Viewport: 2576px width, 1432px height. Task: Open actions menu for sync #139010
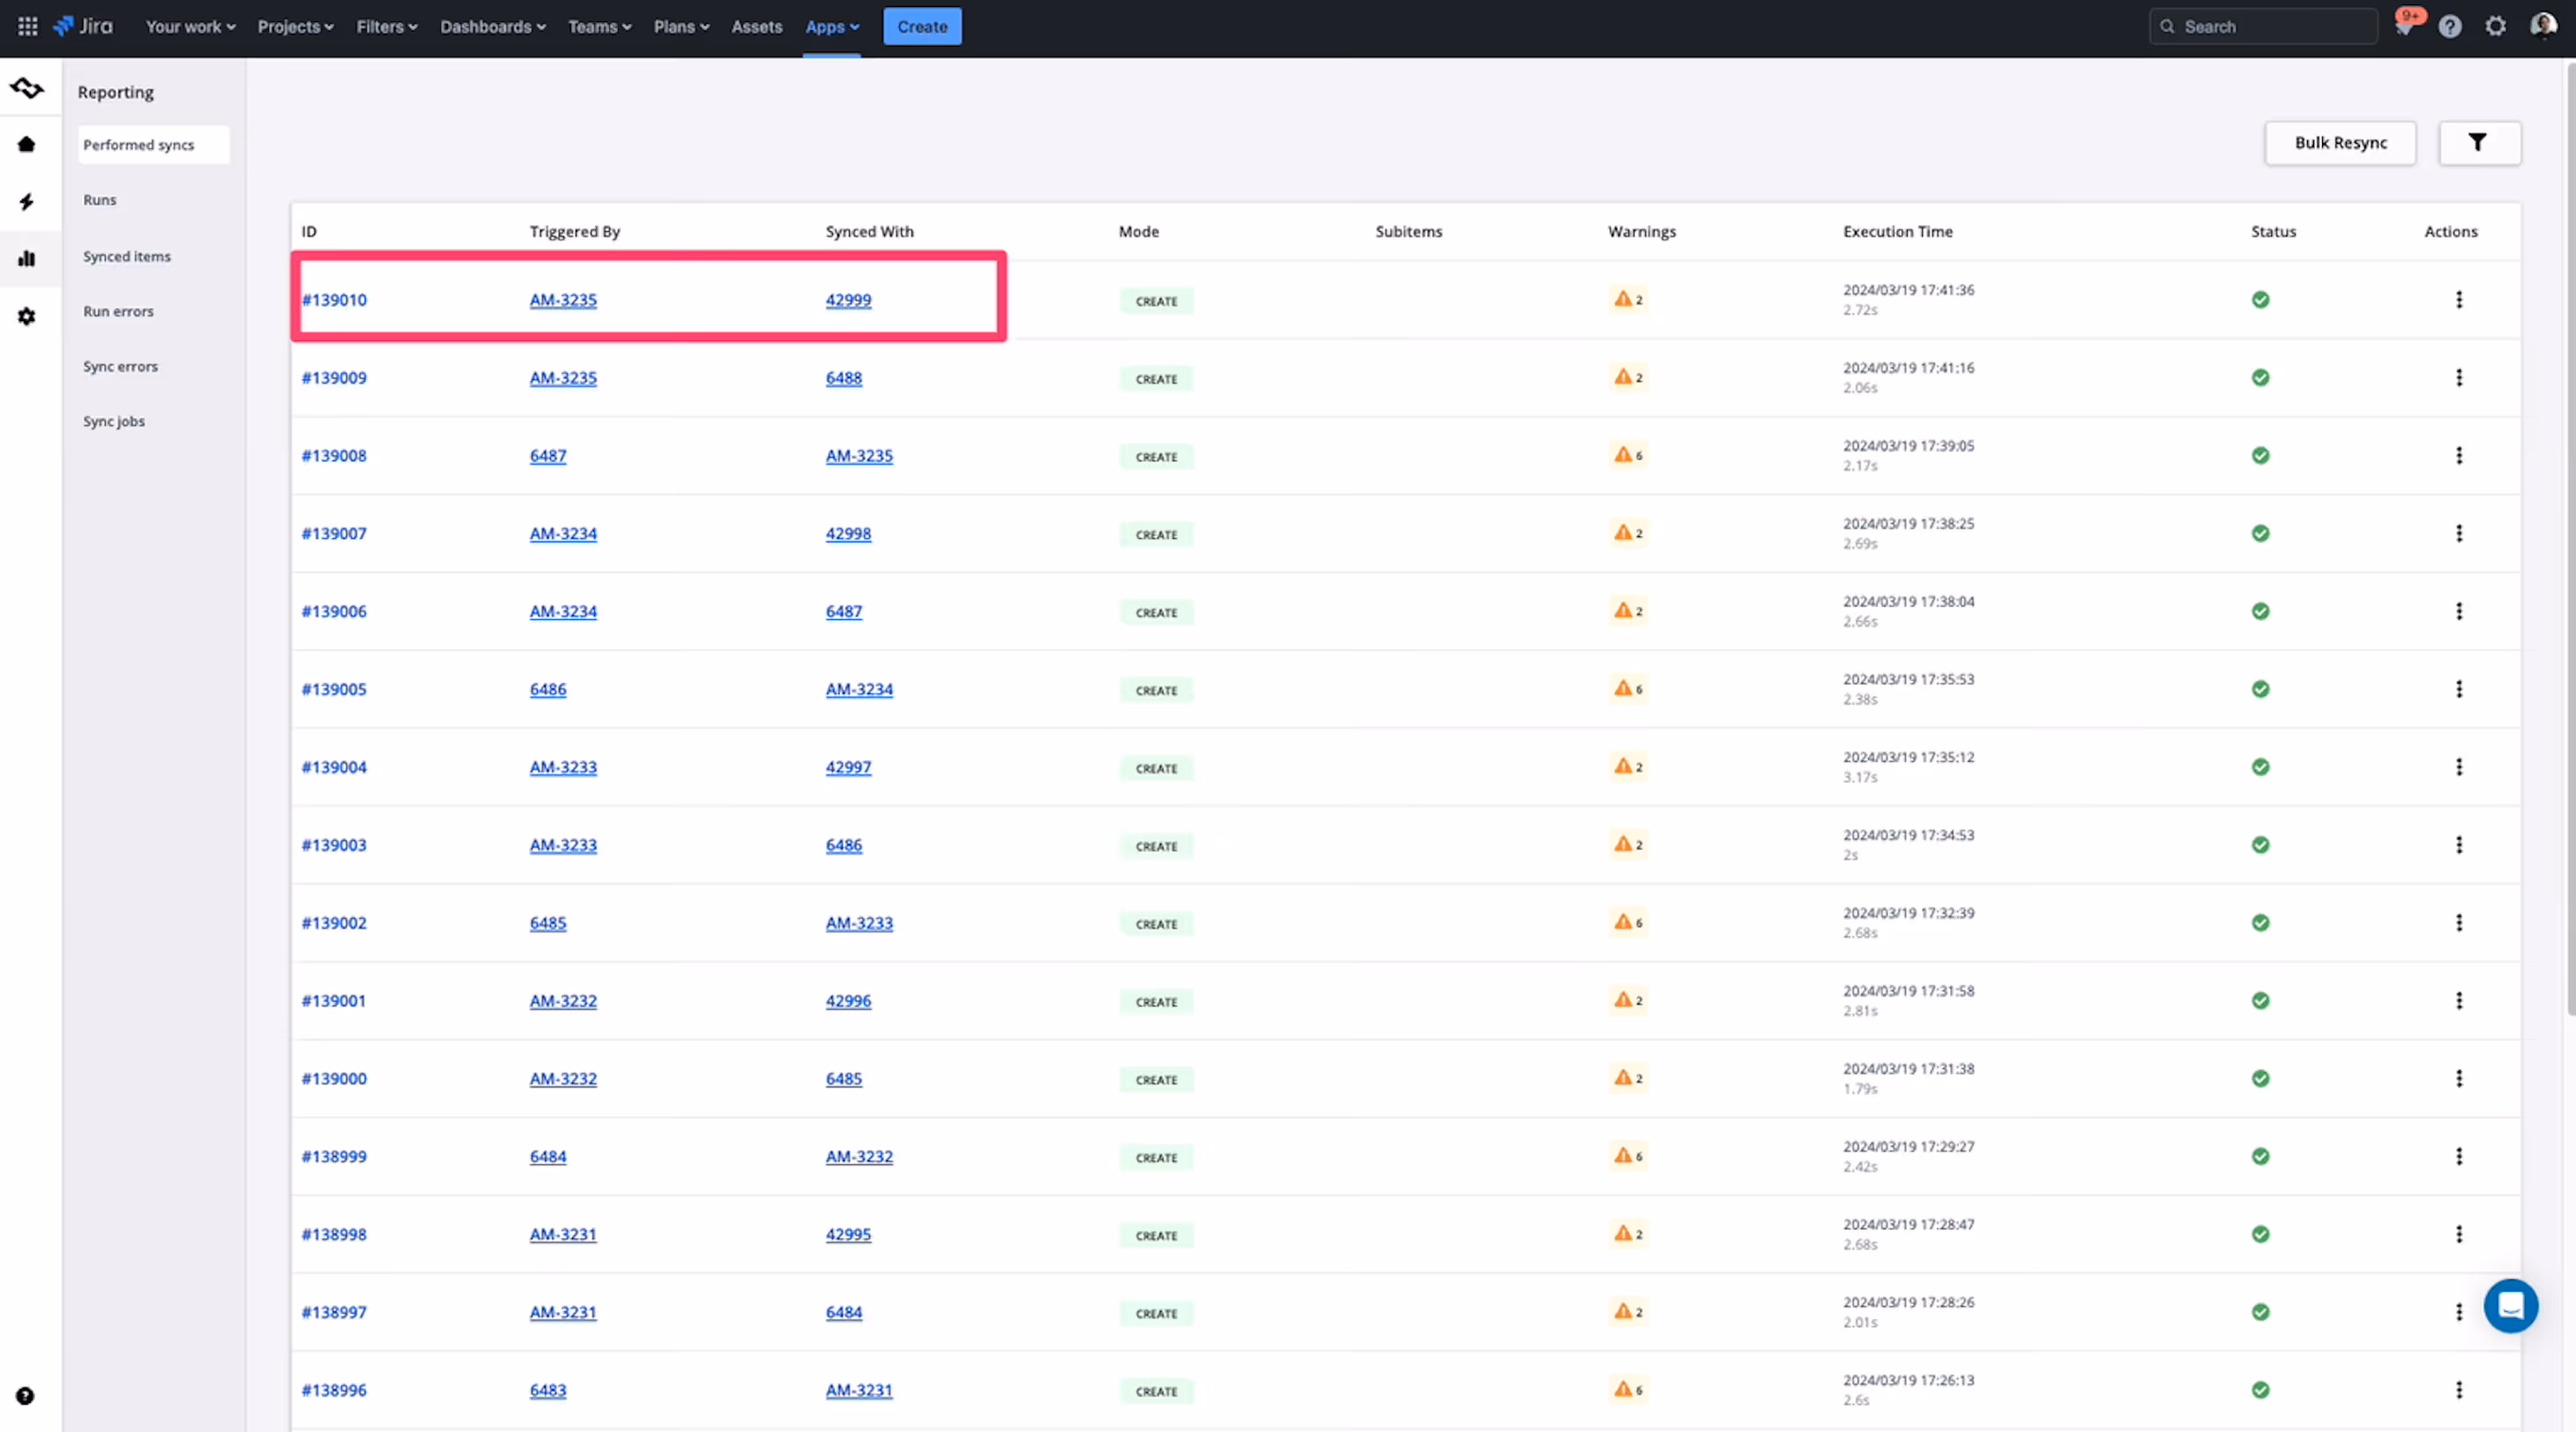2458,300
